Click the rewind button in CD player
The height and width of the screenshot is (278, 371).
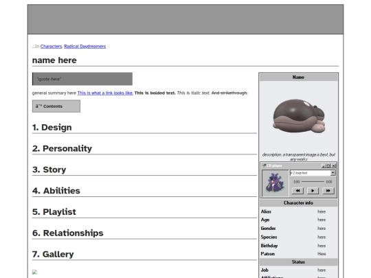click(297, 191)
